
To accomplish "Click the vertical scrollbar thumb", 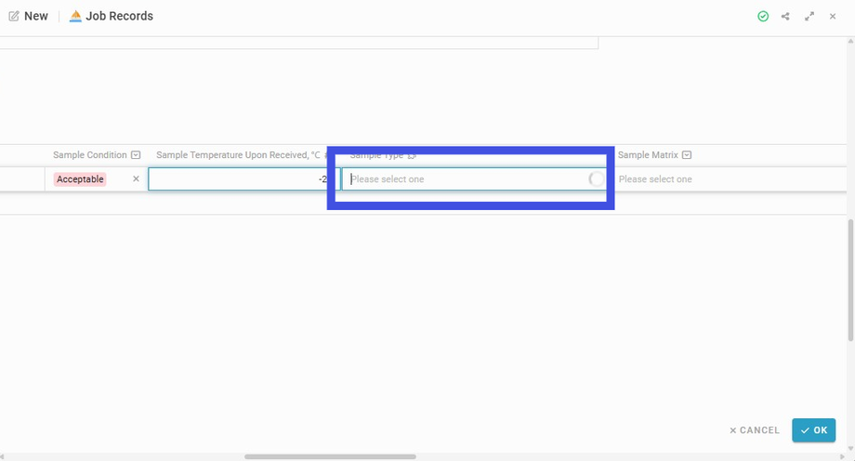I will (x=850, y=281).
